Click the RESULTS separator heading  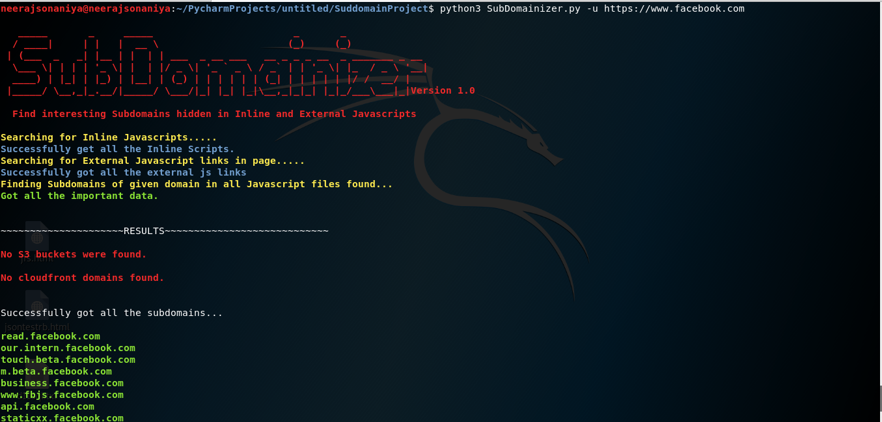(x=165, y=231)
